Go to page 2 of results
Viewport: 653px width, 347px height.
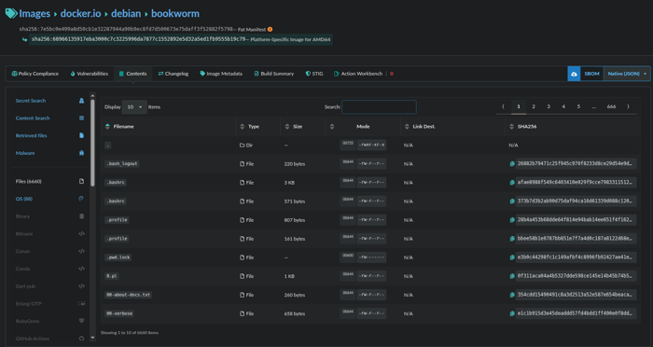pyautogui.click(x=534, y=106)
